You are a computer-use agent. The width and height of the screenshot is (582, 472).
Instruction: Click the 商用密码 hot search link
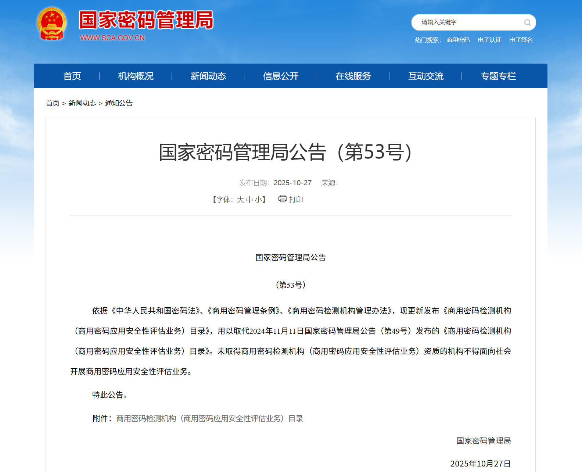tap(458, 40)
